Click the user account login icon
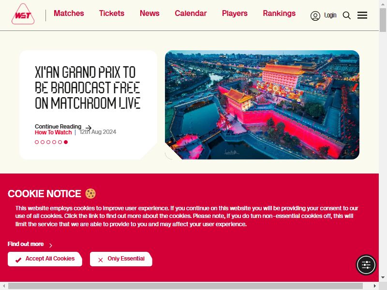387x290 pixels. [315, 16]
